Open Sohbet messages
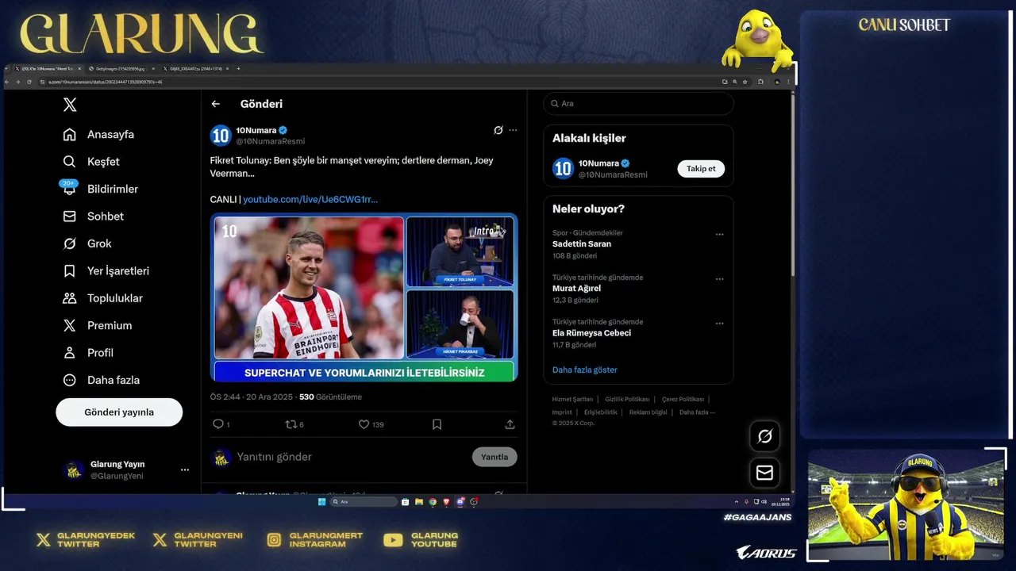Viewport: 1016px width, 571px height. [93, 216]
